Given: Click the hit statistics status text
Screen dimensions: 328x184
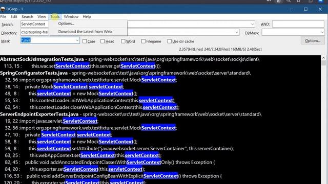Looking at the screenshot, I should [x=220, y=49].
